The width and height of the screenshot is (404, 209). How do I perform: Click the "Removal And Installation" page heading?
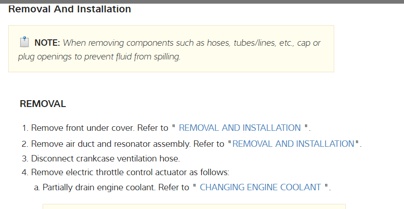click(x=70, y=9)
